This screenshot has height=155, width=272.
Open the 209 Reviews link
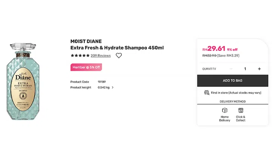100,55
